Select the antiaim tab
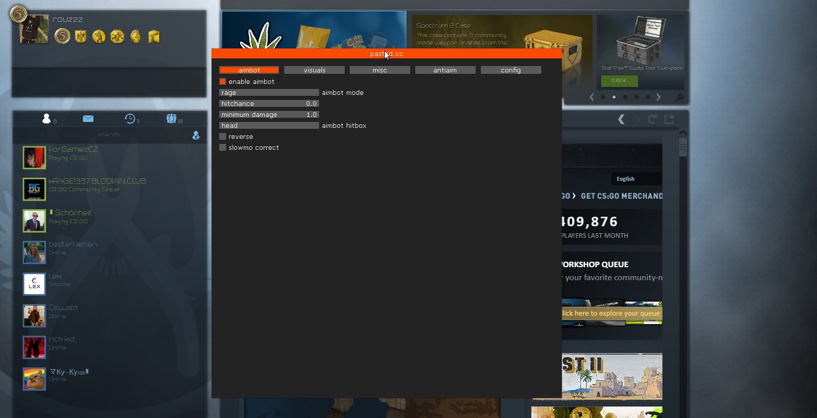Image resolution: width=817 pixels, height=418 pixels. click(x=445, y=70)
